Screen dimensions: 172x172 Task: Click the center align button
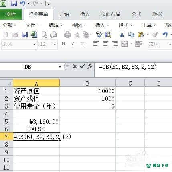tap(105, 44)
